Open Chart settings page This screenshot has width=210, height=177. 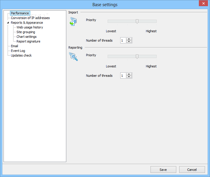[26, 37]
